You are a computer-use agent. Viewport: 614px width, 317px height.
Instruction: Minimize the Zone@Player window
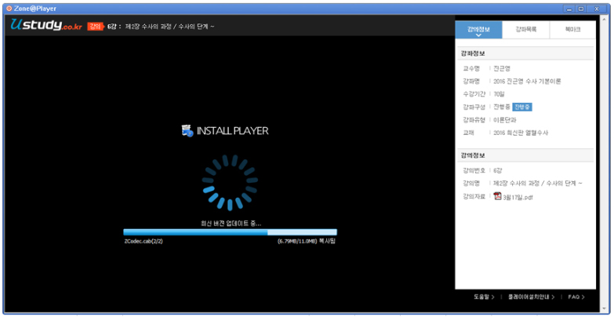569,9
